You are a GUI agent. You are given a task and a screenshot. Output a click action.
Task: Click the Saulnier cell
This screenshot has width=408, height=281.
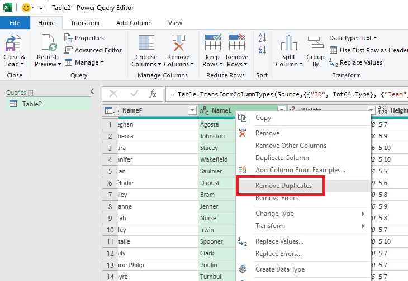217,171
